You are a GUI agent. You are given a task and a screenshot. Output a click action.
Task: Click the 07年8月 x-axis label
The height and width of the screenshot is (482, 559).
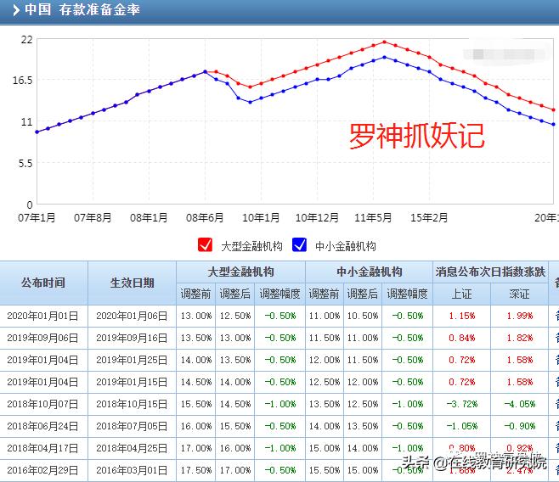pos(93,217)
